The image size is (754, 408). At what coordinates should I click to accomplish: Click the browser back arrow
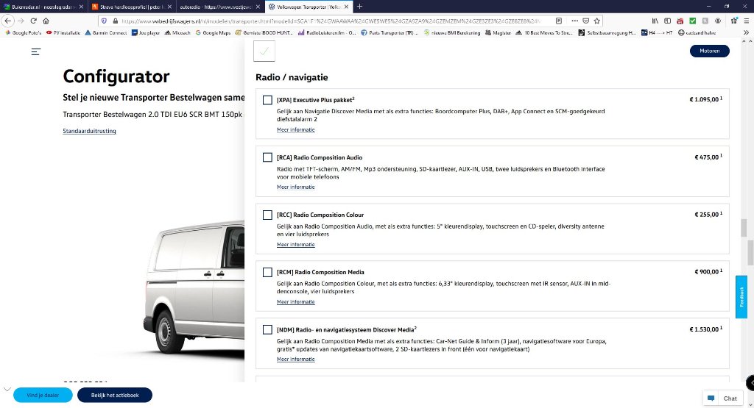9,21
